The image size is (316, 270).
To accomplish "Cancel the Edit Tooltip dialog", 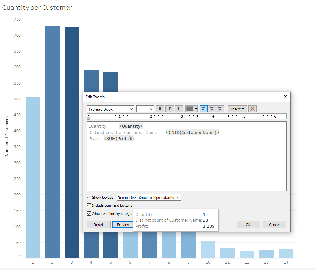I will tap(274, 225).
